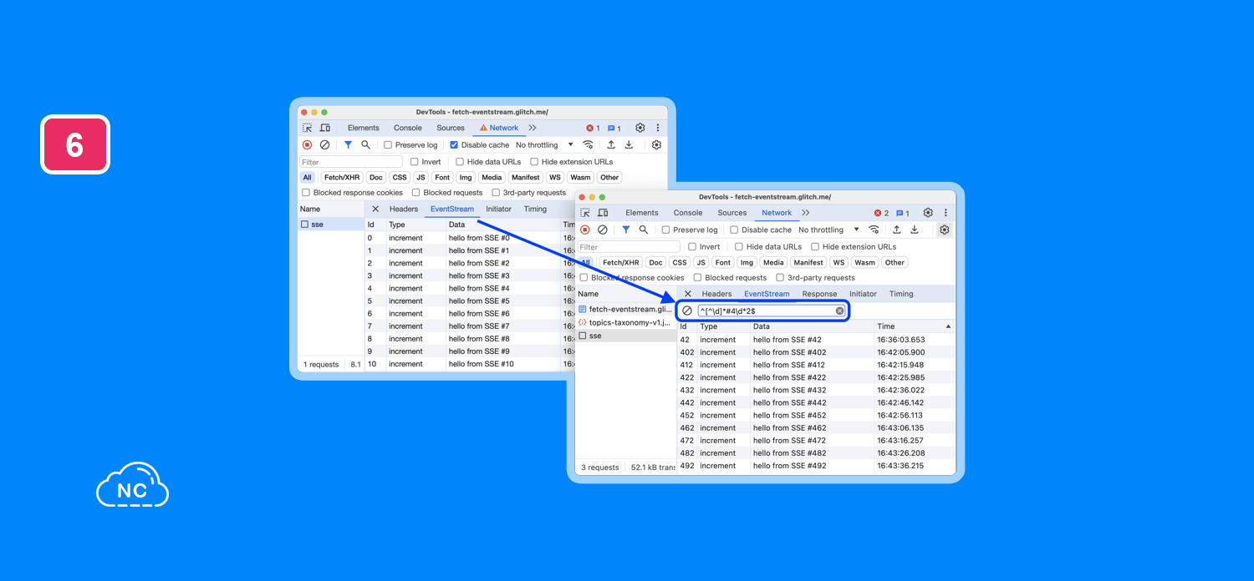Screen dimensions: 1254x581
Task: Enable Preserve log in the front DevTools window
Action: point(665,230)
